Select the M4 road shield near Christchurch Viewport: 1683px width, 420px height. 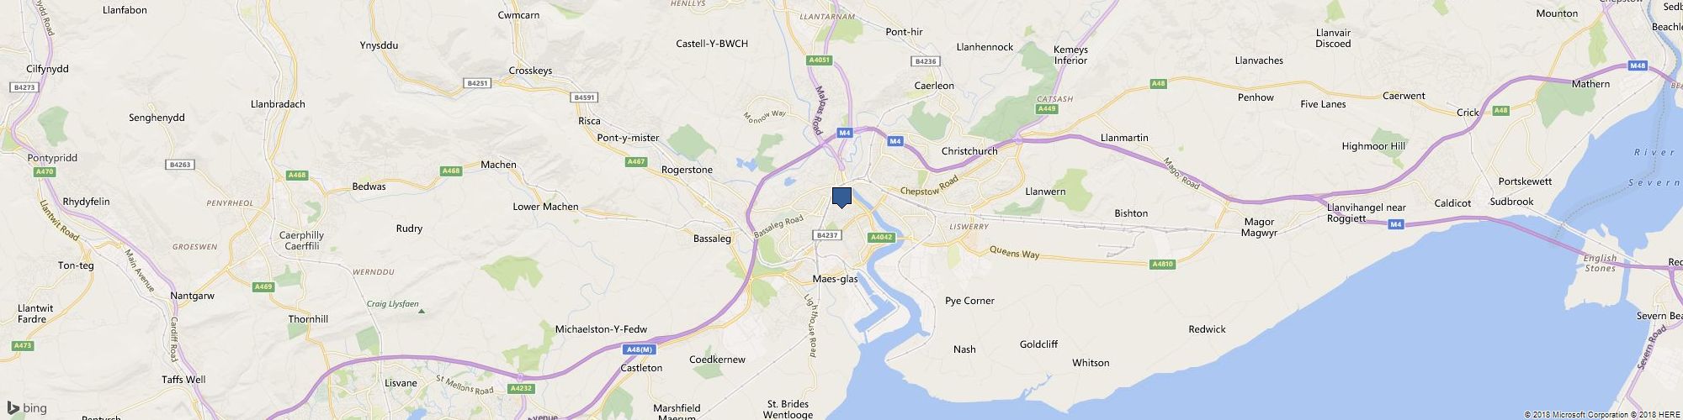click(895, 141)
